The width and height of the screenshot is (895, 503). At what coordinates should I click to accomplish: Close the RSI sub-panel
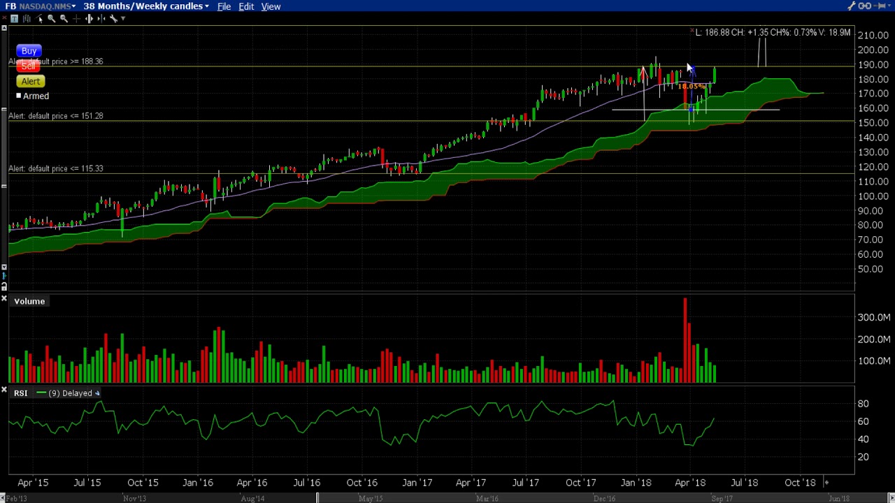pos(4,391)
